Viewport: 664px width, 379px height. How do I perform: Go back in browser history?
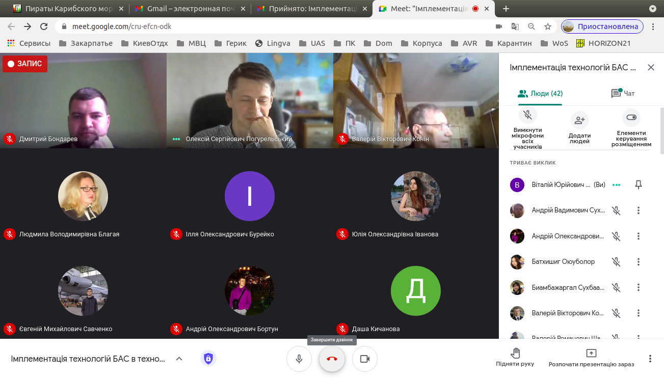coord(11,26)
